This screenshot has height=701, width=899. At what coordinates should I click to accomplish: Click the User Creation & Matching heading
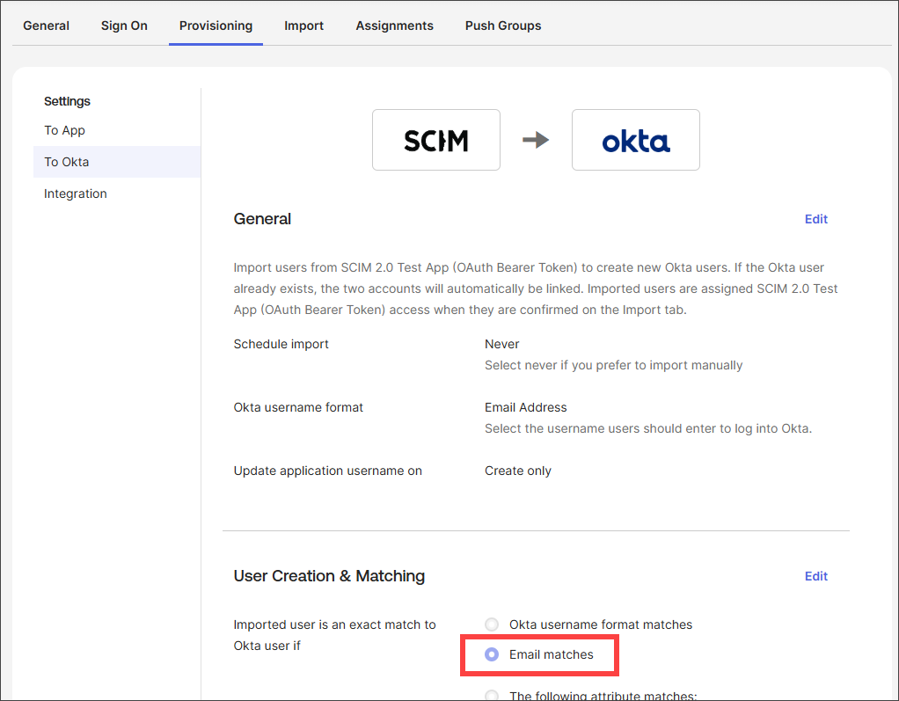[x=329, y=576]
